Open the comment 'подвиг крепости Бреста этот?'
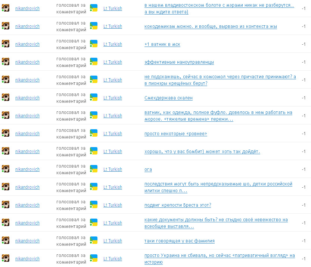Screen dimensions: 311x267 177,205
